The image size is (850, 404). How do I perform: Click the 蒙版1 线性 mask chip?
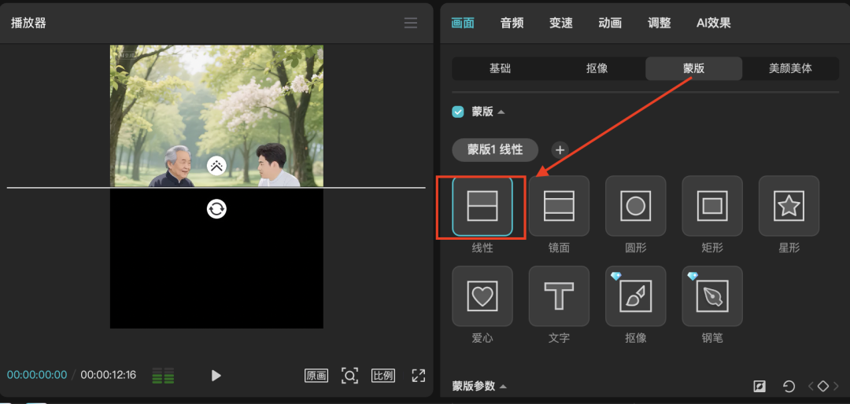pos(495,150)
